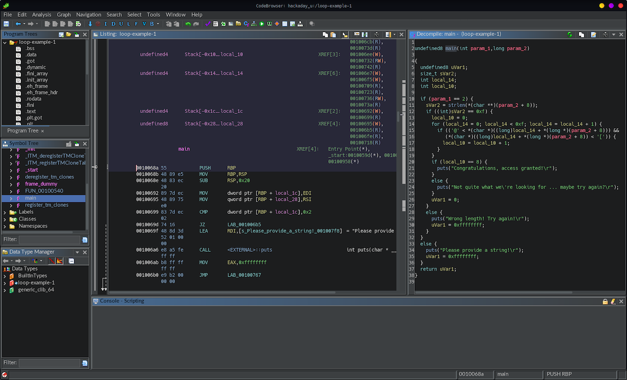
Task: Open dropdown next to forward navigation arrow
Action: 38,24
